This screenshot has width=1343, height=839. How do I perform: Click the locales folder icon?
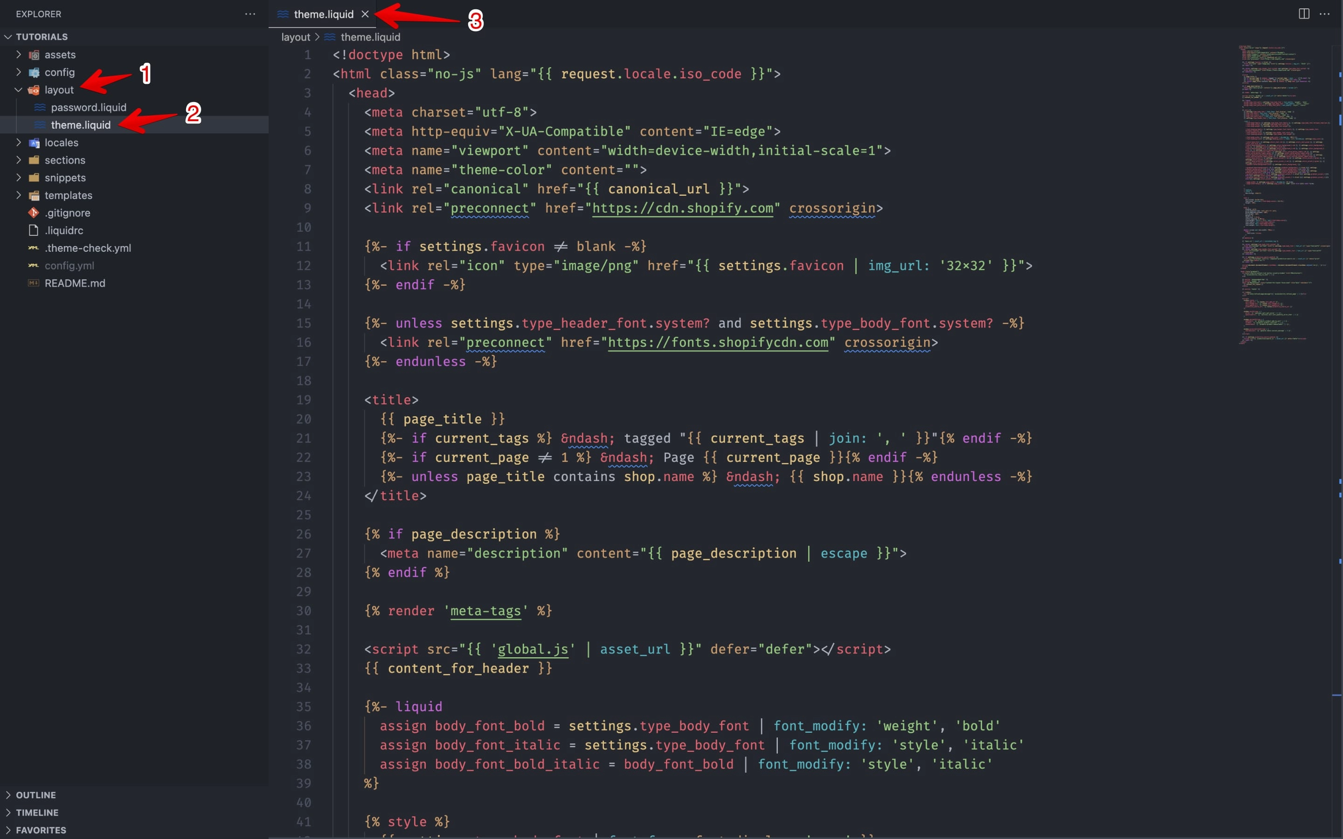[34, 143]
